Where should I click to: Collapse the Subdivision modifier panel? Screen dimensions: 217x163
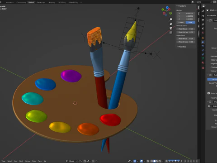[x=208, y=75]
